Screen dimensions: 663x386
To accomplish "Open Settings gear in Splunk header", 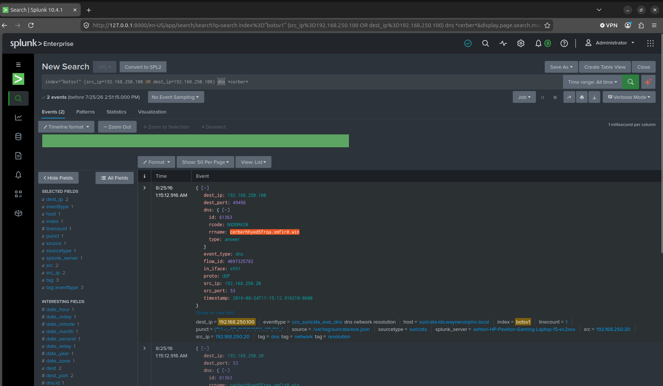I will [x=520, y=43].
